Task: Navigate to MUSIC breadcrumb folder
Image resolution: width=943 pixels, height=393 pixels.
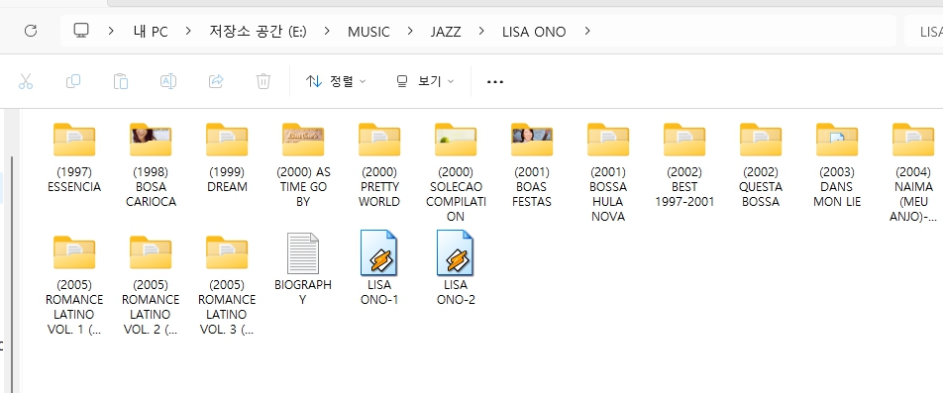Action: (x=368, y=32)
